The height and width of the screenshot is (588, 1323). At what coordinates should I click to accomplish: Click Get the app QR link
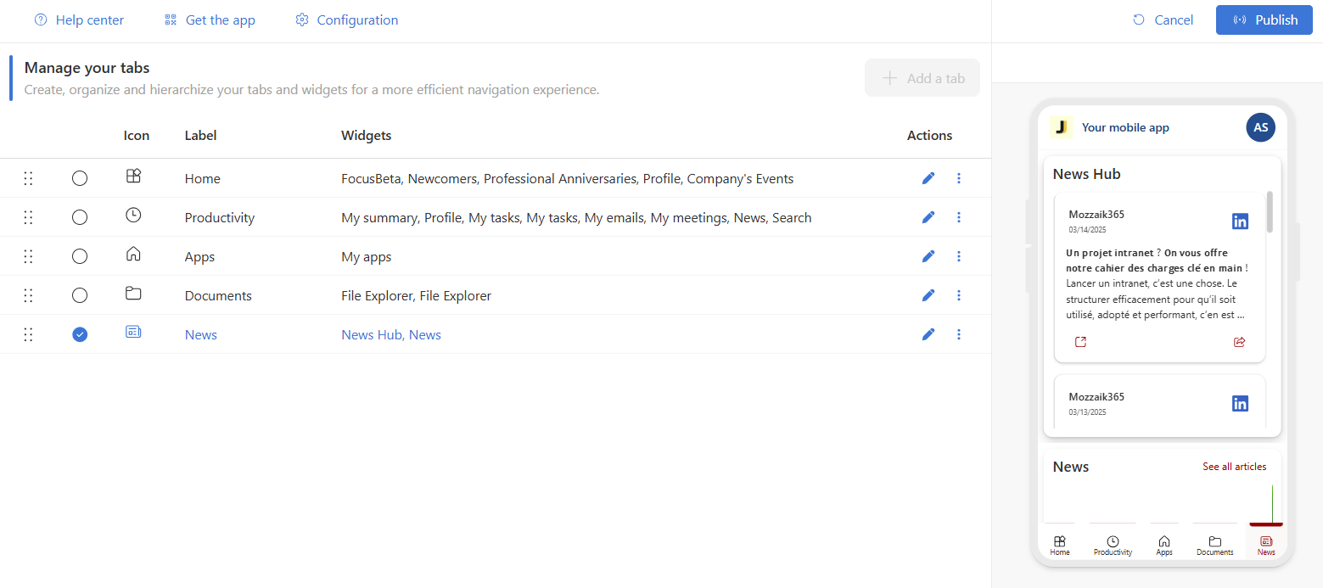210,20
